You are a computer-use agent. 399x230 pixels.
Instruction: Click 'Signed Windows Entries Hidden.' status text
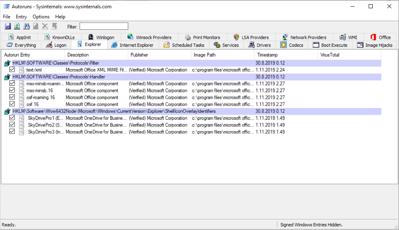coord(311,224)
